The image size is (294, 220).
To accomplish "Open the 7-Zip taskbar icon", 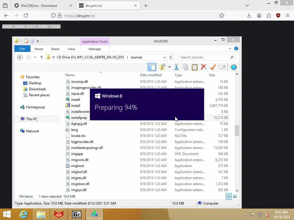I will click(76, 214).
